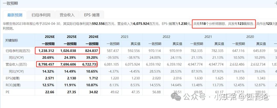This screenshot has width=277, height=108.
Task: Click the -38.97% YOY cell
Action: (x=134, y=58)
